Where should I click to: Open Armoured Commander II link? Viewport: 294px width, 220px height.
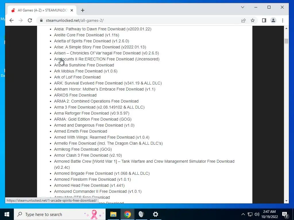[x=98, y=191]
